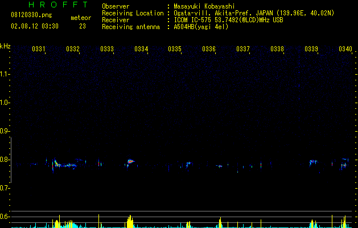This screenshot has width=358, height=228.
Task: Click the 1.0 kHz frequency label
Action: pyautogui.click(x=5, y=103)
